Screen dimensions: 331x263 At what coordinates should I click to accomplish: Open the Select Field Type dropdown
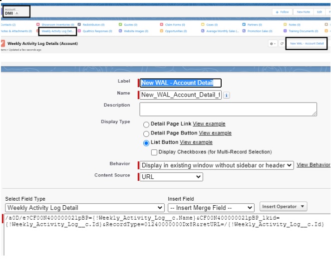(x=85, y=208)
